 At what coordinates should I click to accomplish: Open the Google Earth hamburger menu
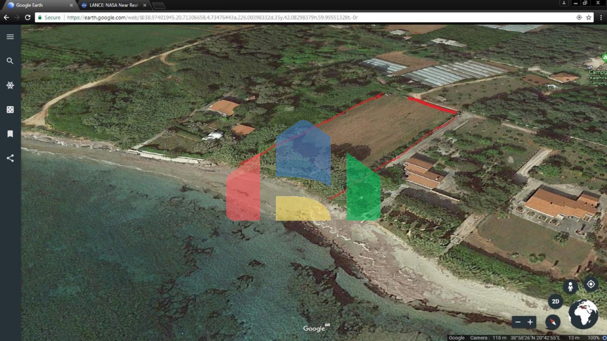[x=10, y=37]
